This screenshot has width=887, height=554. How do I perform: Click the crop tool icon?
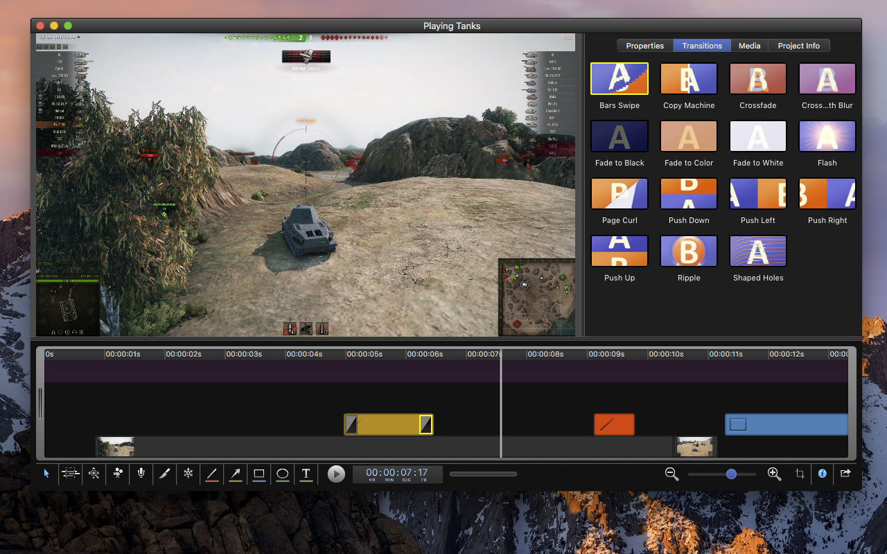(x=800, y=474)
